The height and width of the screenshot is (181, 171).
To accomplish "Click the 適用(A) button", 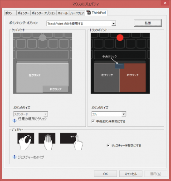I will click(156, 174).
